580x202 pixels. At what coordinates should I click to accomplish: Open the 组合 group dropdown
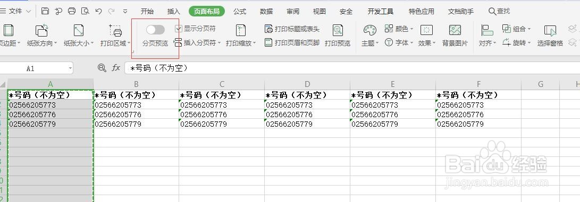pos(516,29)
